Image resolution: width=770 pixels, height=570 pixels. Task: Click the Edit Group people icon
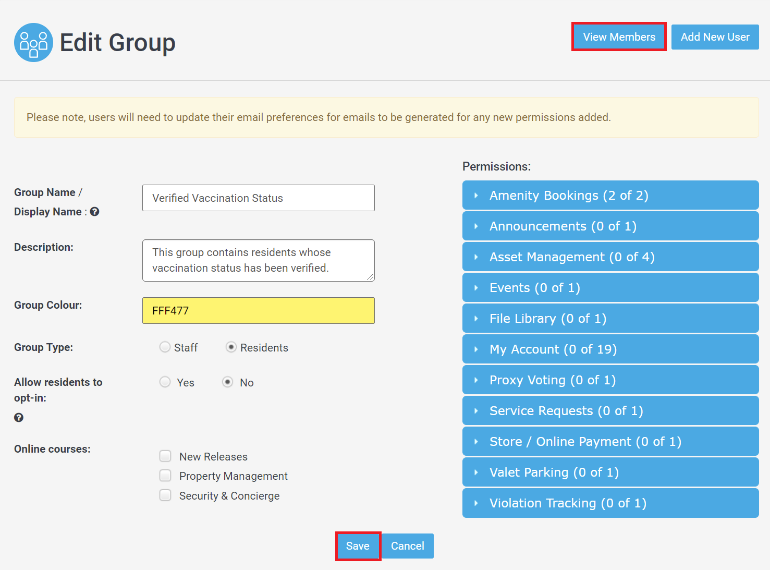(x=33, y=42)
